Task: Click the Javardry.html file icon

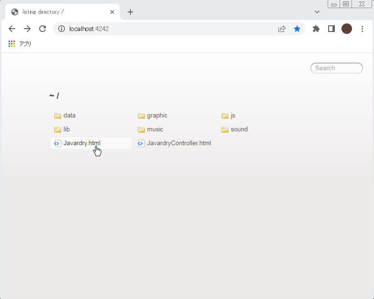Action: 57,143
